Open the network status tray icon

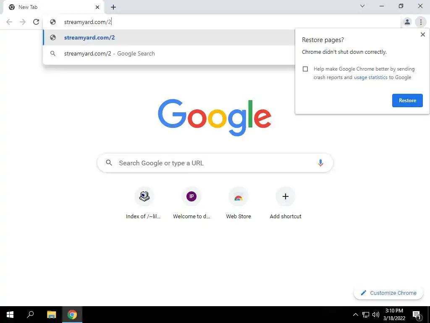(366, 315)
